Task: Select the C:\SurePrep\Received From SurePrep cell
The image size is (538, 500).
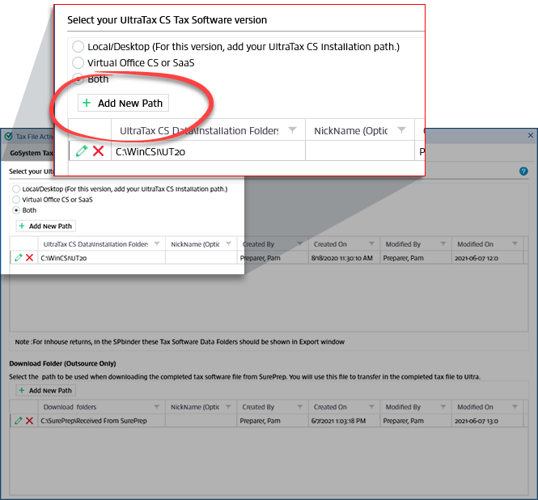Action: pyautogui.click(x=102, y=421)
